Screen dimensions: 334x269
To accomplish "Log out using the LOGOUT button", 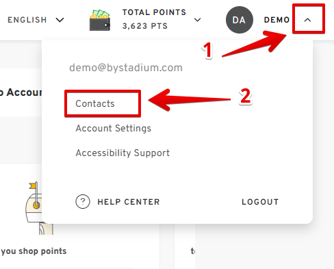I will [260, 202].
